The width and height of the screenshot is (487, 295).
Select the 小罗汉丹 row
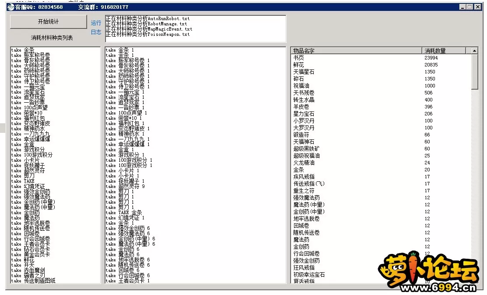coord(381,121)
